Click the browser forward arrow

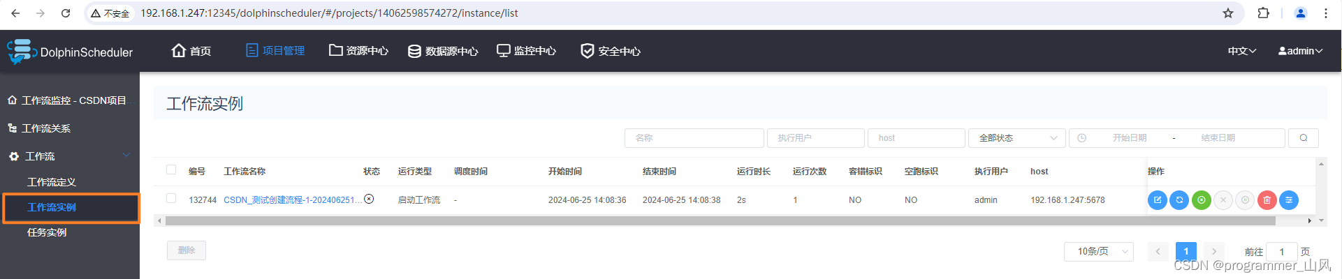[x=41, y=13]
